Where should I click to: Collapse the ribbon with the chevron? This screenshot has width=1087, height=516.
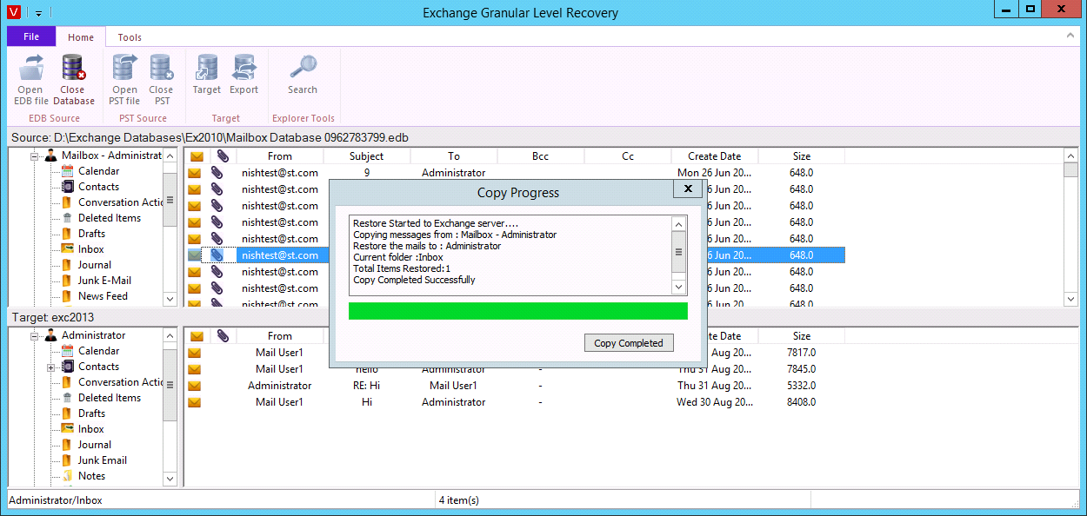click(x=1070, y=36)
